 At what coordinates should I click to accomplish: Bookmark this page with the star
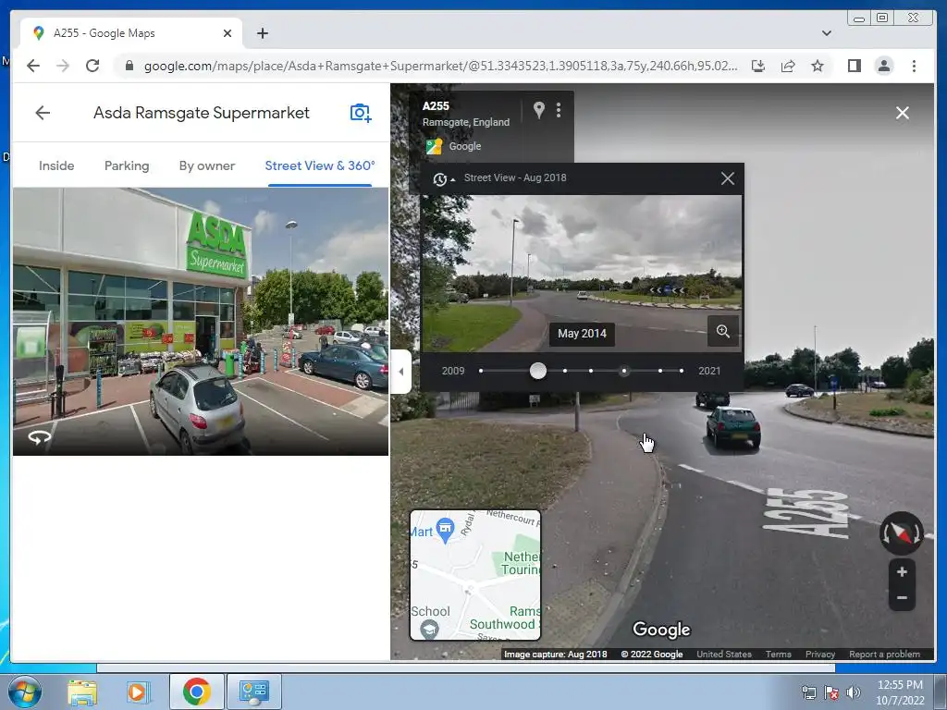(818, 66)
